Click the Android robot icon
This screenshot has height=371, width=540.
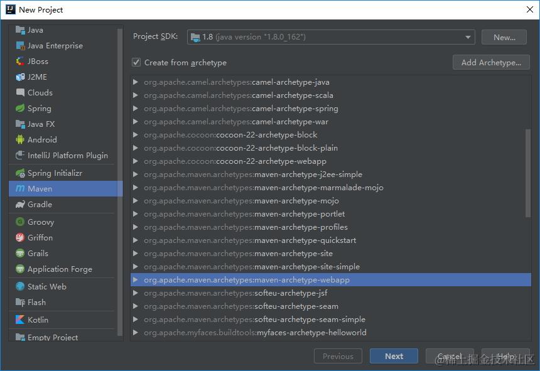[20, 139]
